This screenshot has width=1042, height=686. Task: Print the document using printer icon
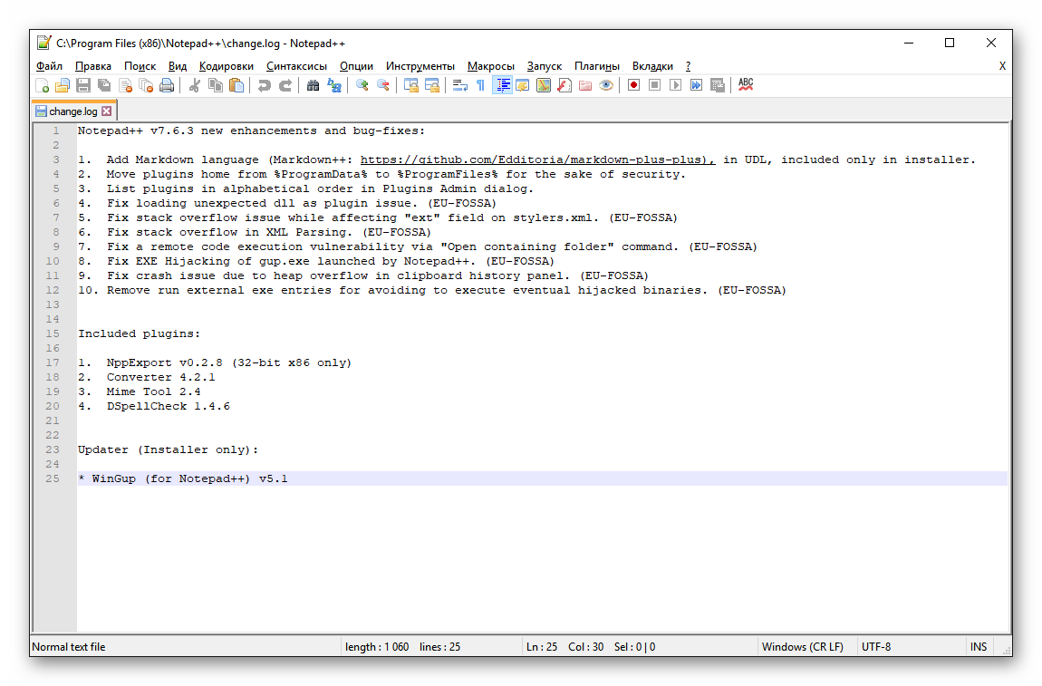coord(167,85)
